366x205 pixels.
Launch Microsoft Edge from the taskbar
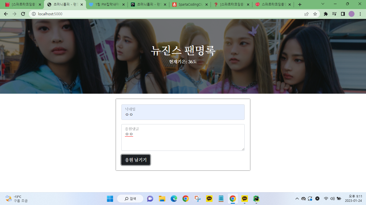click(x=174, y=199)
